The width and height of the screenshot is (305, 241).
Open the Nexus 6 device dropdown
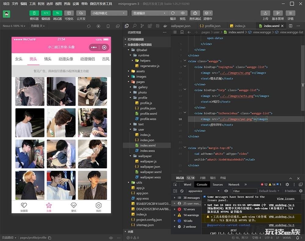tap(14, 26)
